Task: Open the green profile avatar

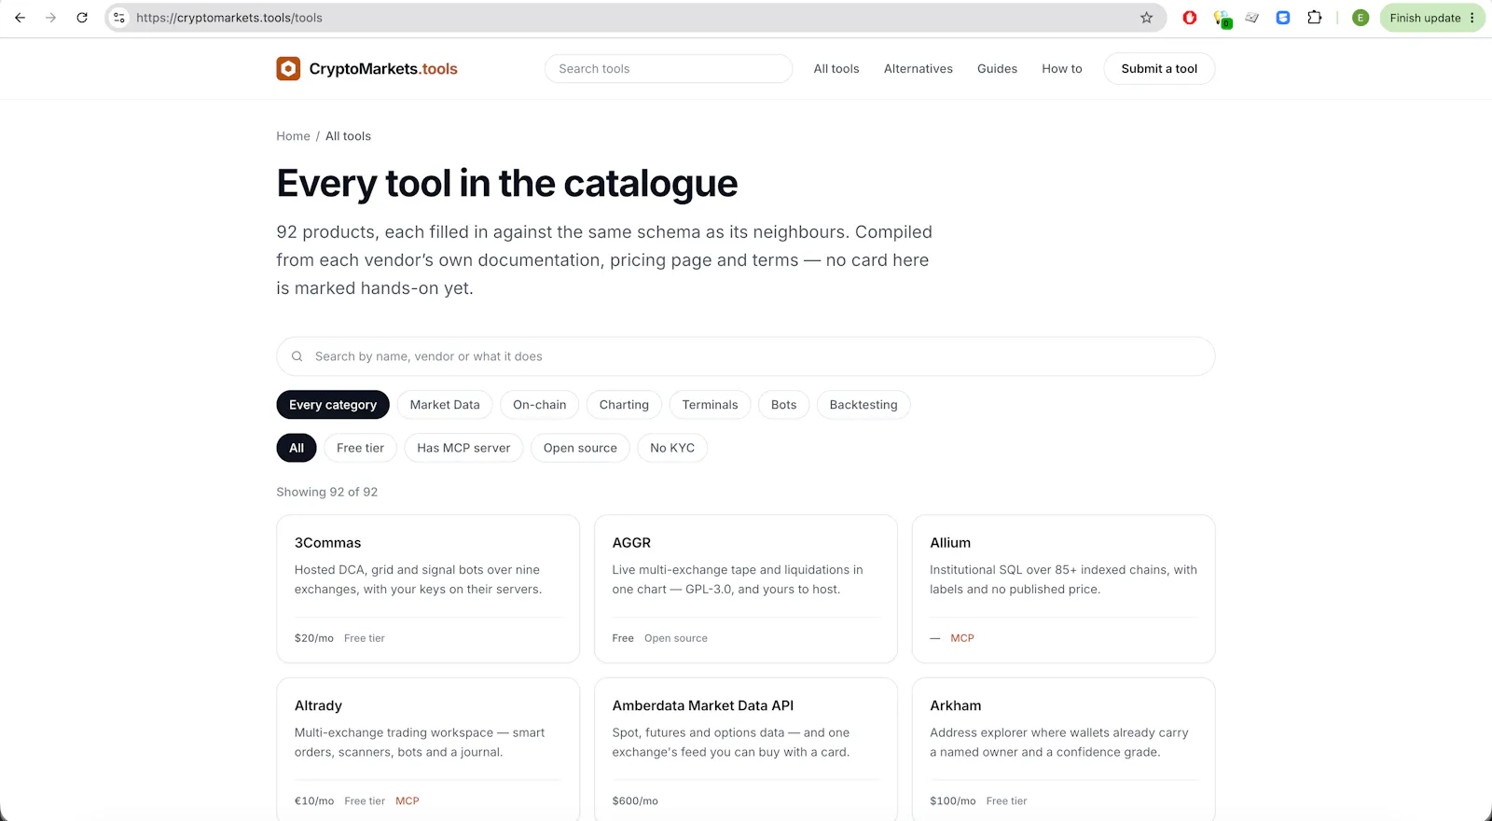Action: pos(1361,18)
